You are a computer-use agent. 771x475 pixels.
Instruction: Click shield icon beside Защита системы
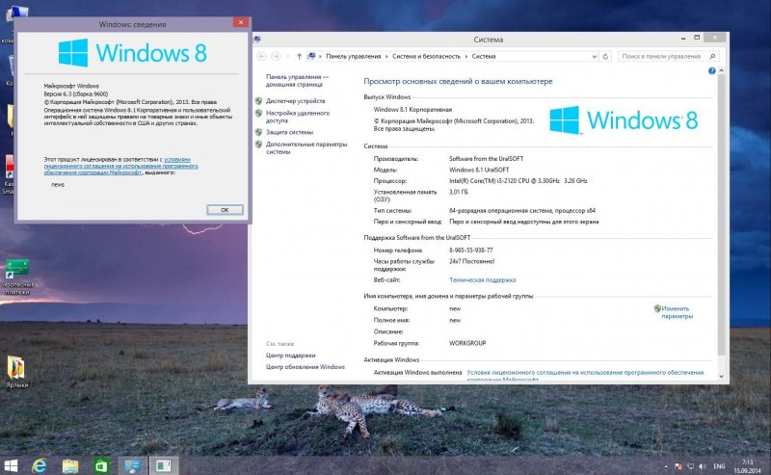click(258, 132)
